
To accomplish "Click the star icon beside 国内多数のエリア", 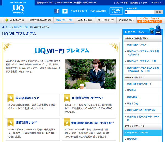I will click(10, 98).
